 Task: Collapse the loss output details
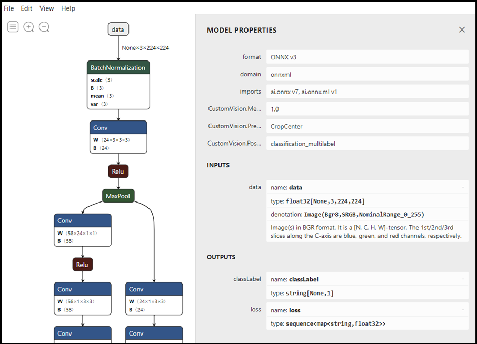pos(463,310)
